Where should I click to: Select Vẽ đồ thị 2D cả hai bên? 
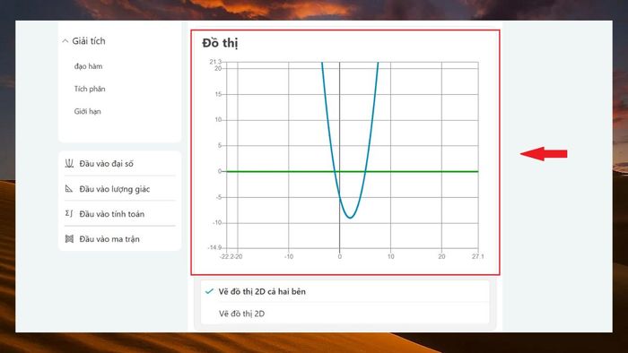tap(262, 291)
